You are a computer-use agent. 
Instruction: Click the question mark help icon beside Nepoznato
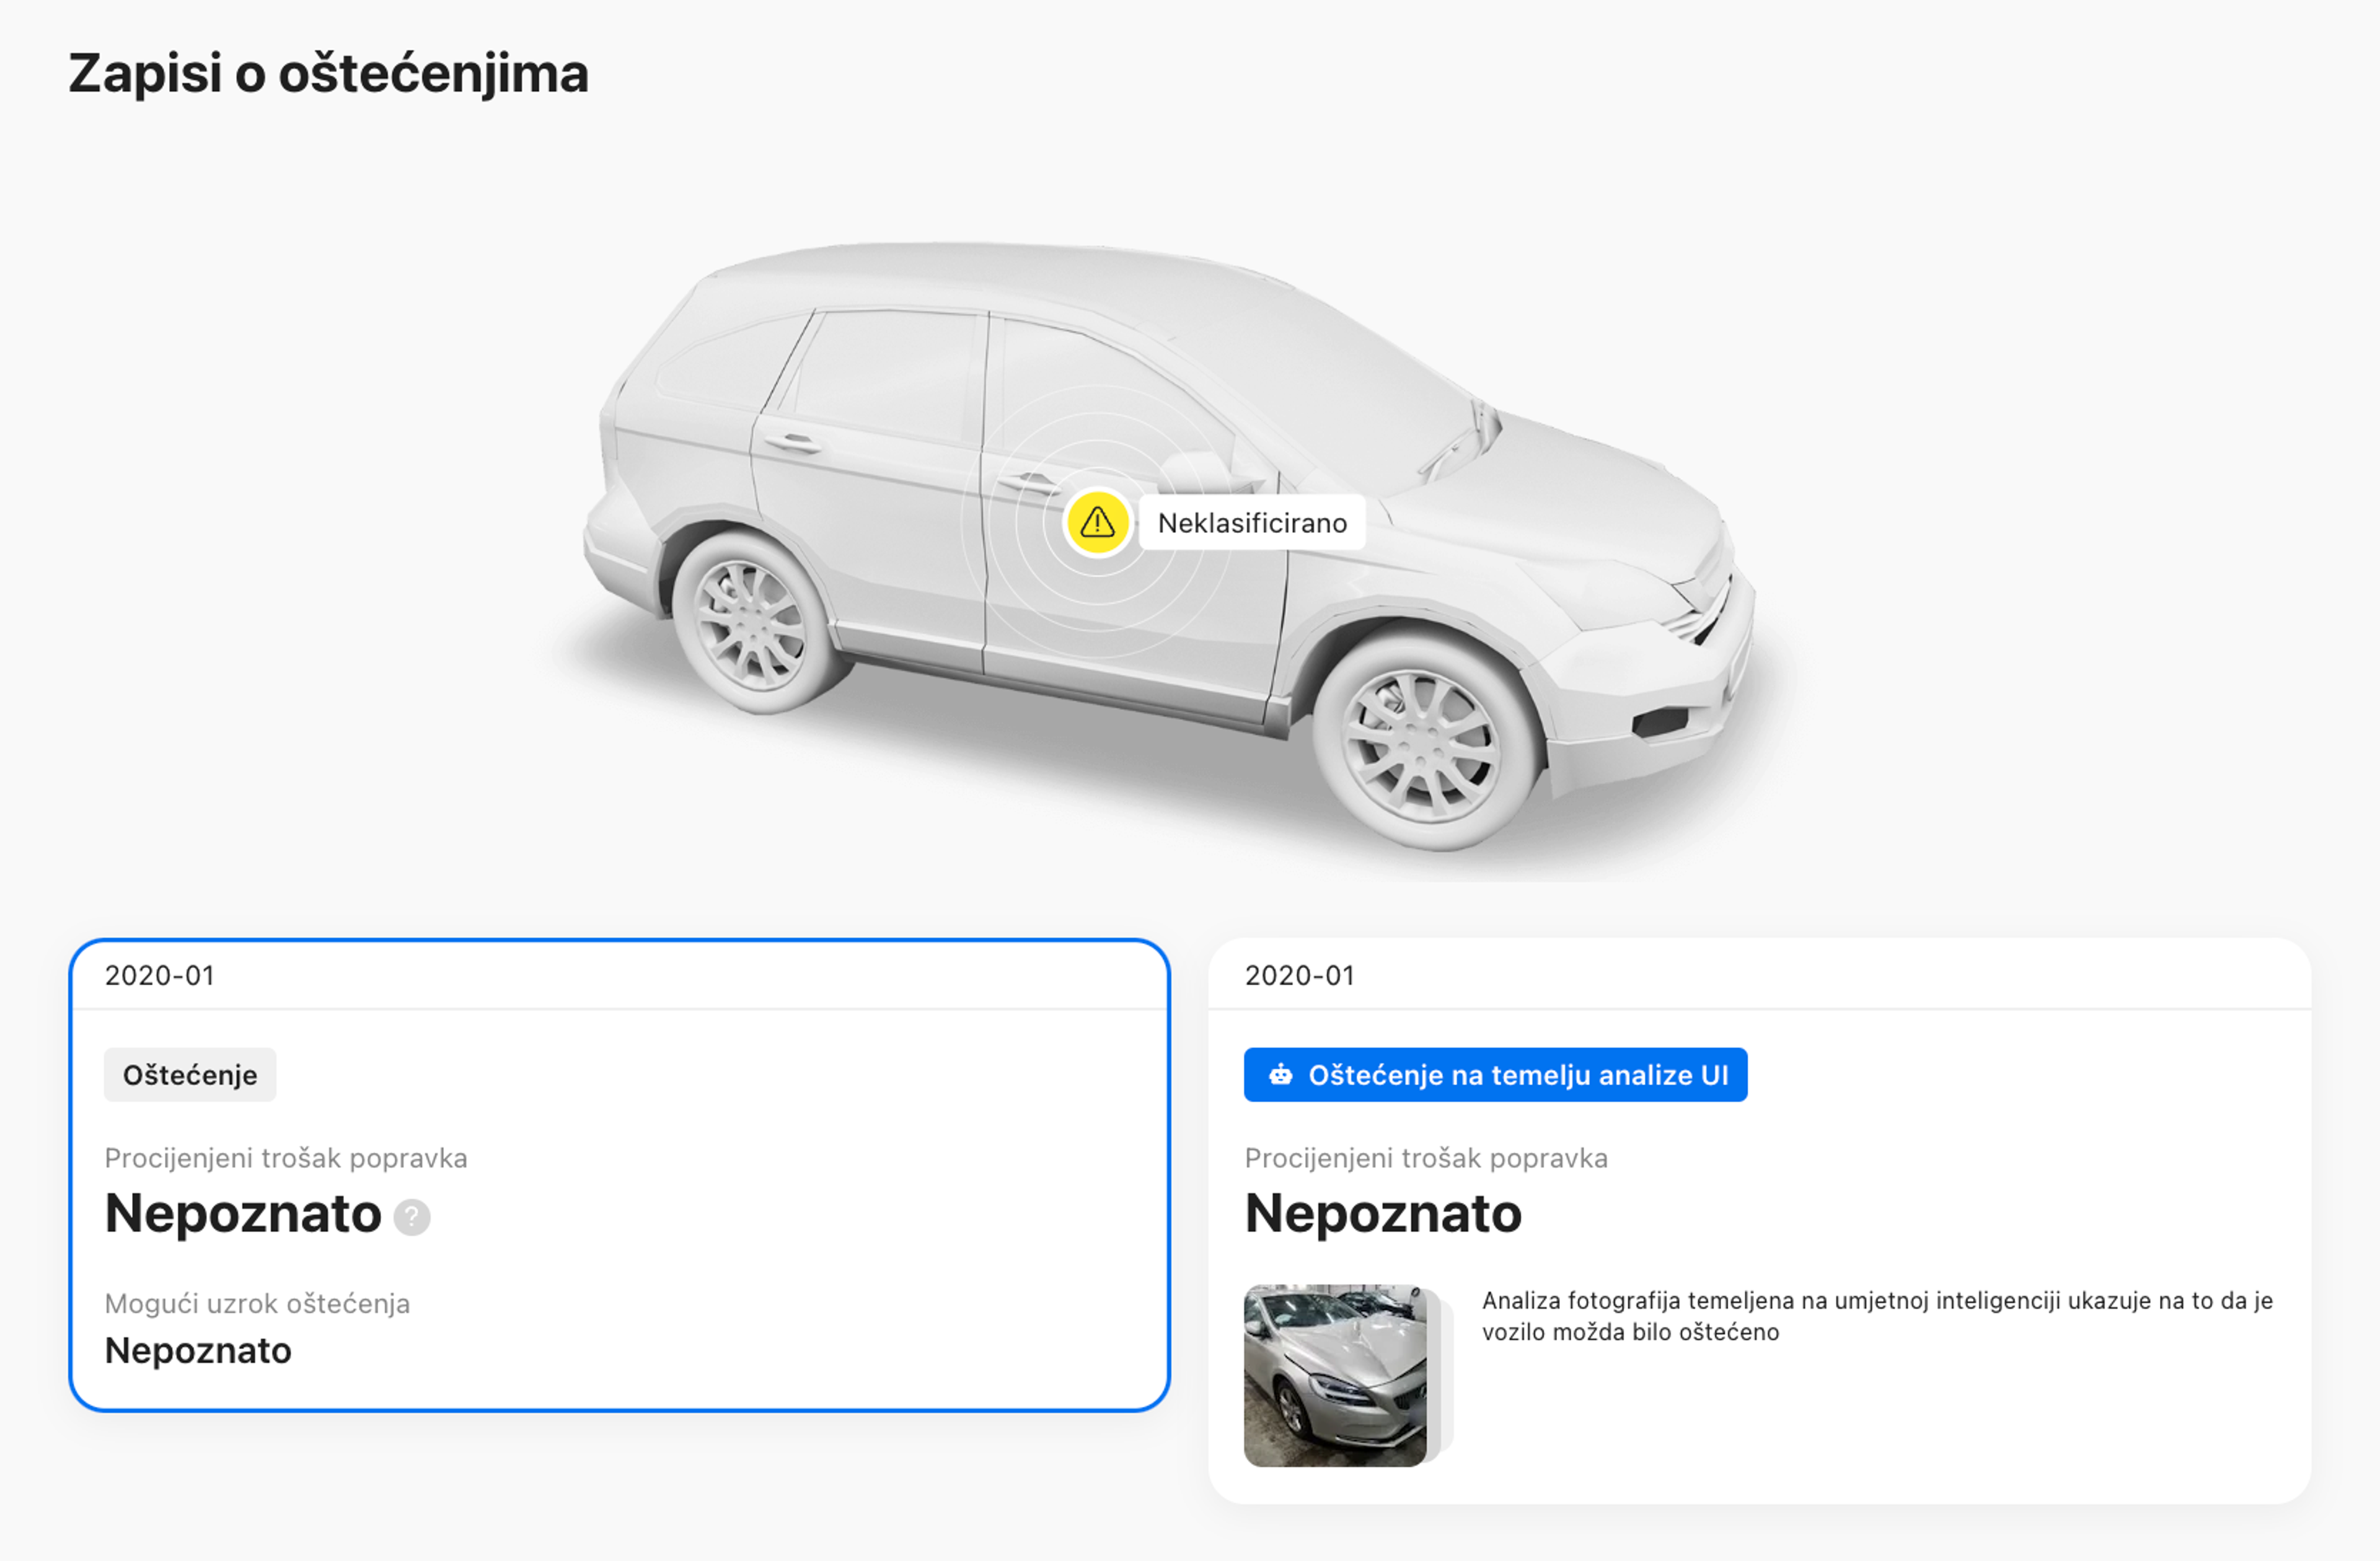(x=411, y=1217)
